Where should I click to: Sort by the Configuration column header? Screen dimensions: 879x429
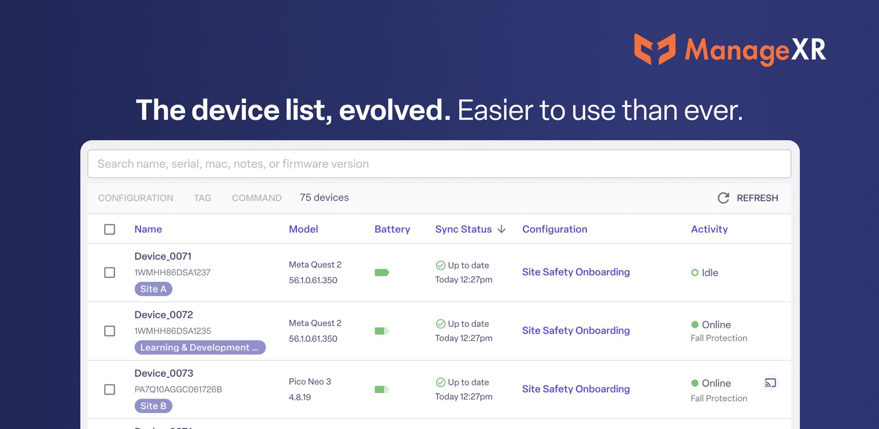(555, 229)
